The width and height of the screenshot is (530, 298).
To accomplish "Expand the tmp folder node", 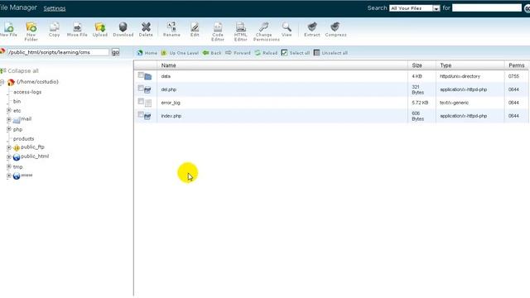I will (9, 166).
